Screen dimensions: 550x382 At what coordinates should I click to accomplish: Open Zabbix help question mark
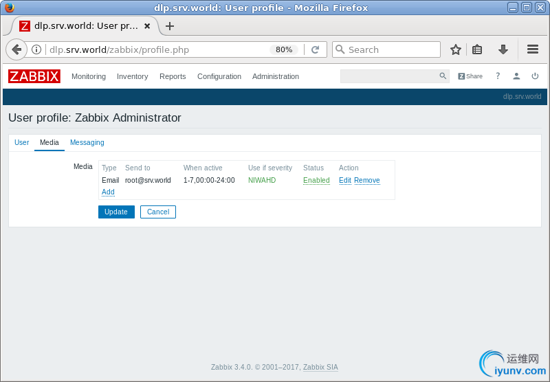pyautogui.click(x=498, y=76)
